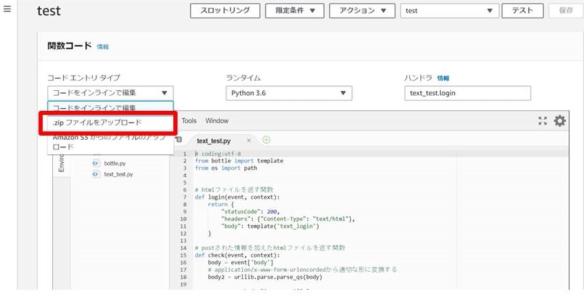The width and height of the screenshot is (584, 307).
Task: Click code line 'body2 = urllib.parse.parse_qs(body)'
Action: pyautogui.click(x=265, y=277)
